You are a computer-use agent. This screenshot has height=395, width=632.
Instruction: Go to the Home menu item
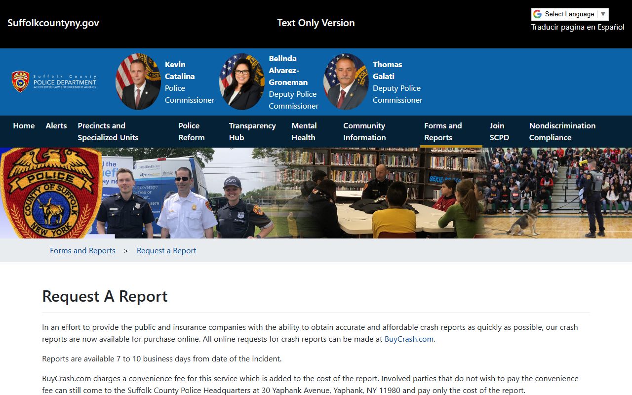click(x=24, y=126)
